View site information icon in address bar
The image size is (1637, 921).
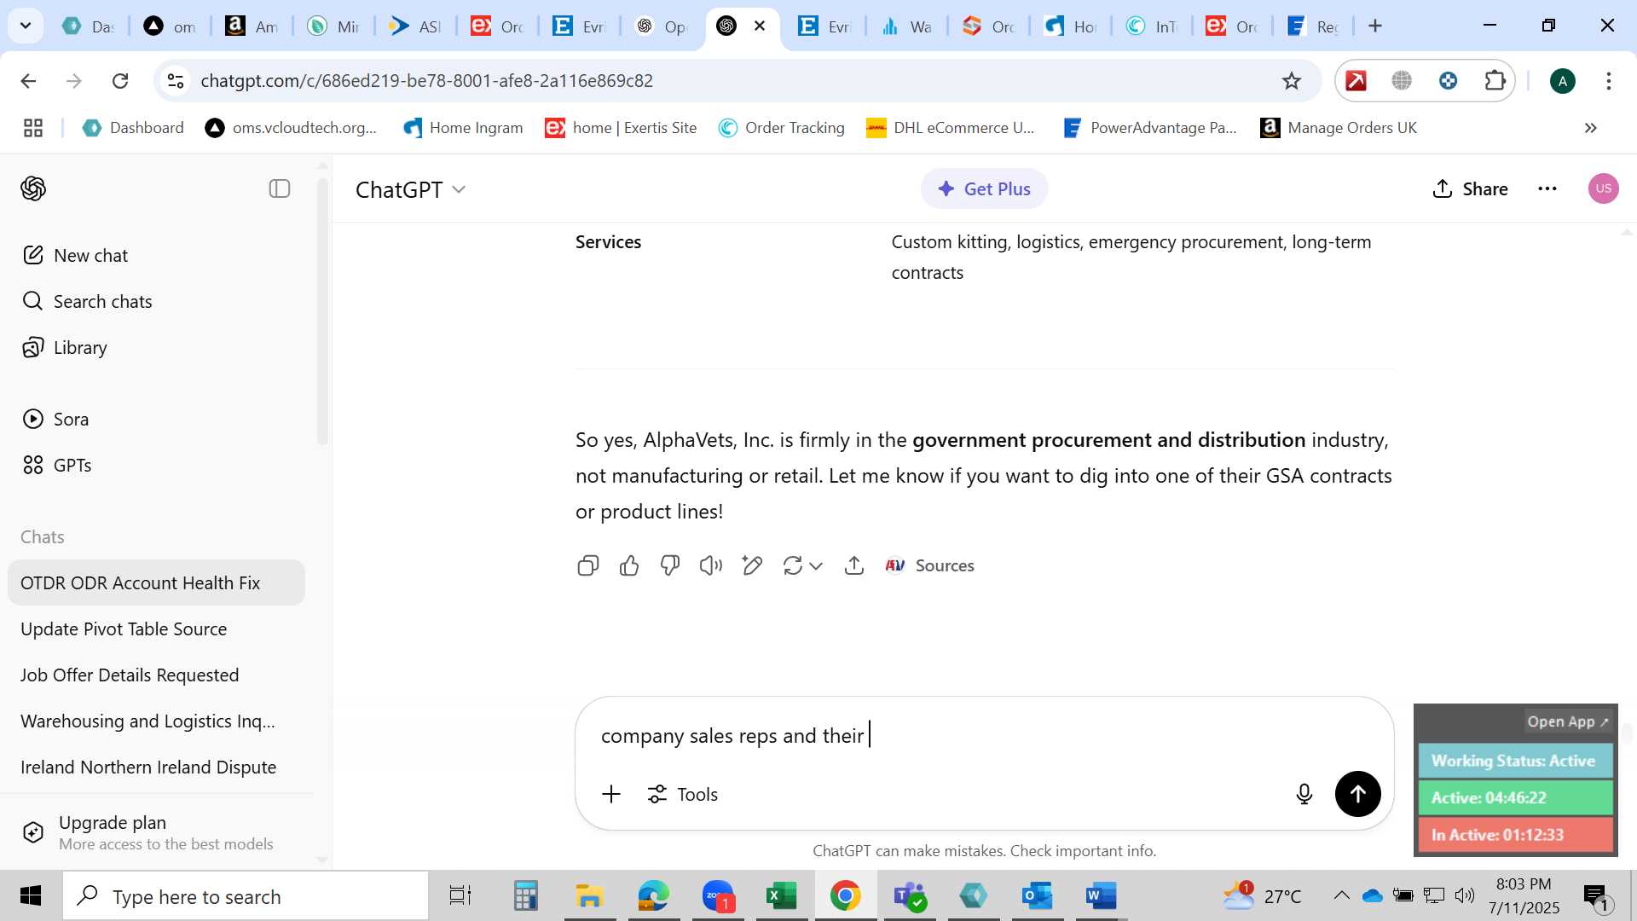(x=175, y=81)
